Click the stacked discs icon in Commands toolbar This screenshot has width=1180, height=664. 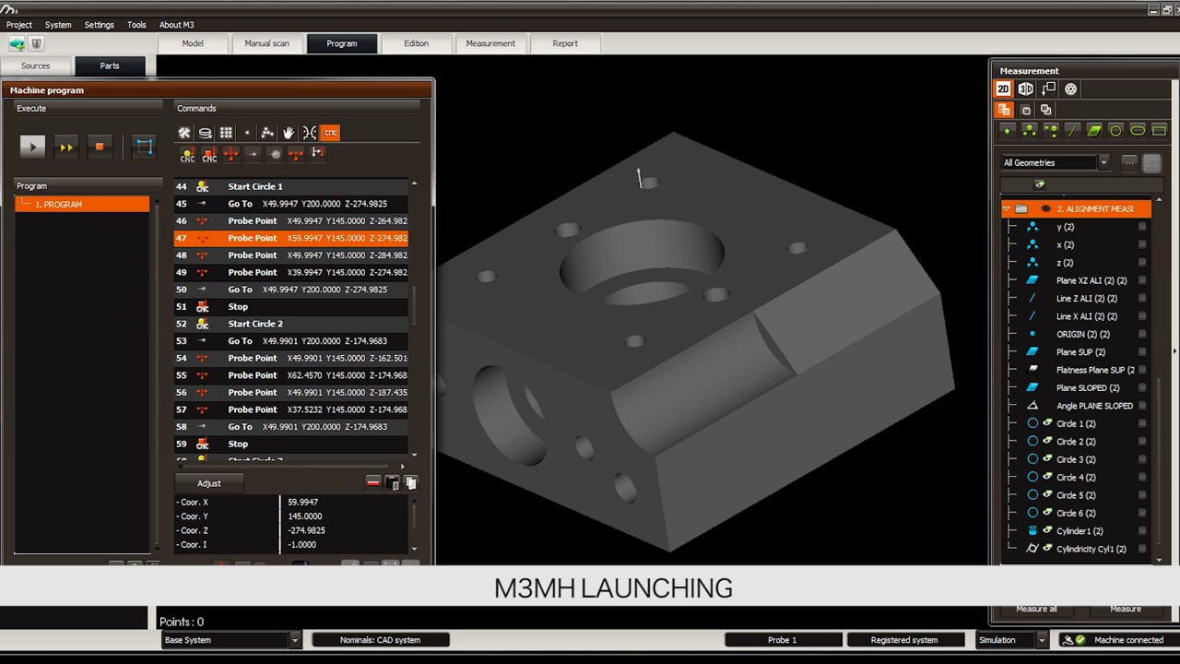coord(205,133)
